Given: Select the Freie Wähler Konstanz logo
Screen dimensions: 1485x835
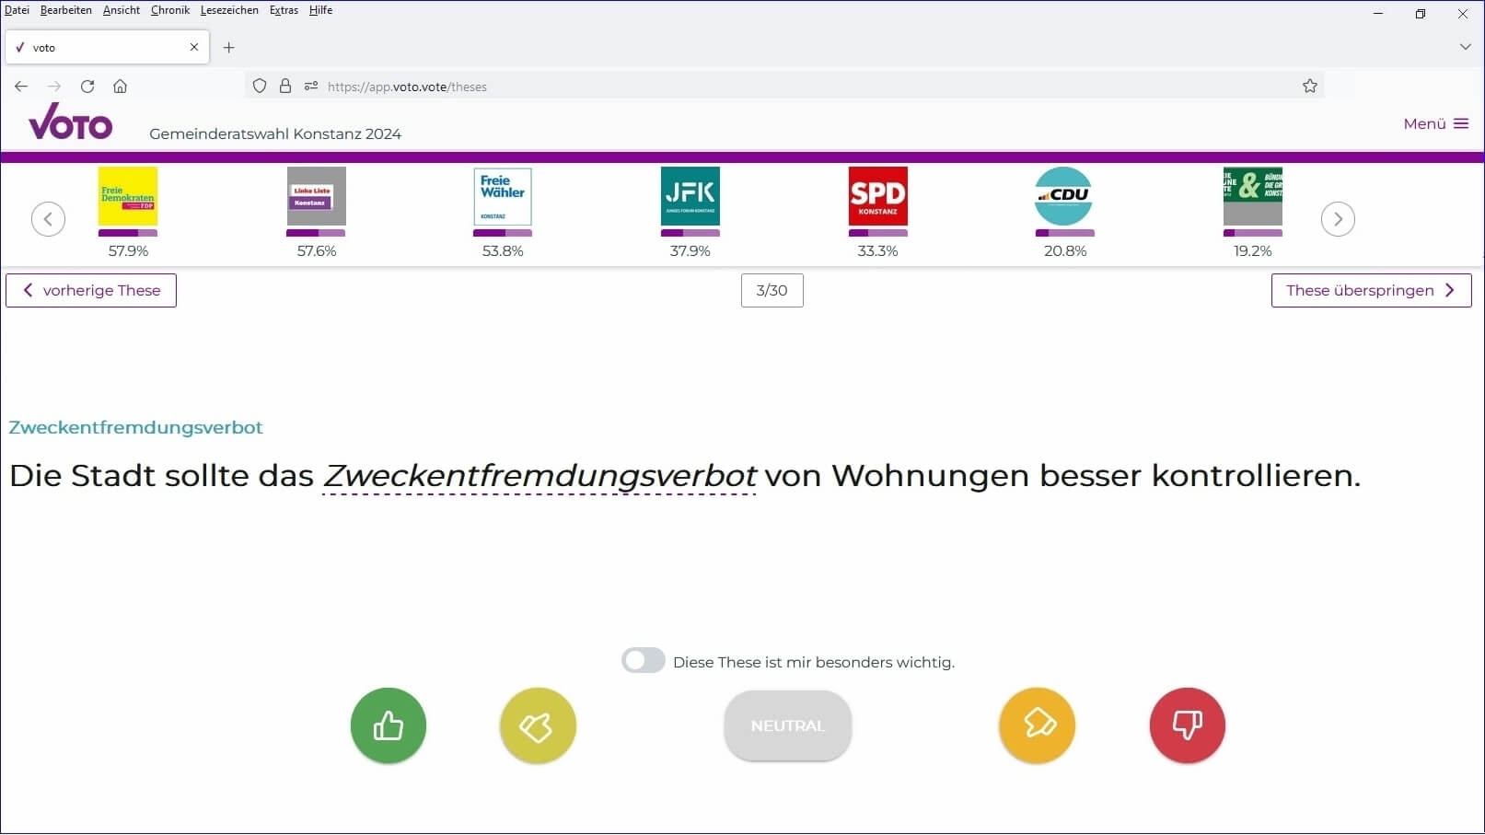Looking at the screenshot, I should point(503,196).
